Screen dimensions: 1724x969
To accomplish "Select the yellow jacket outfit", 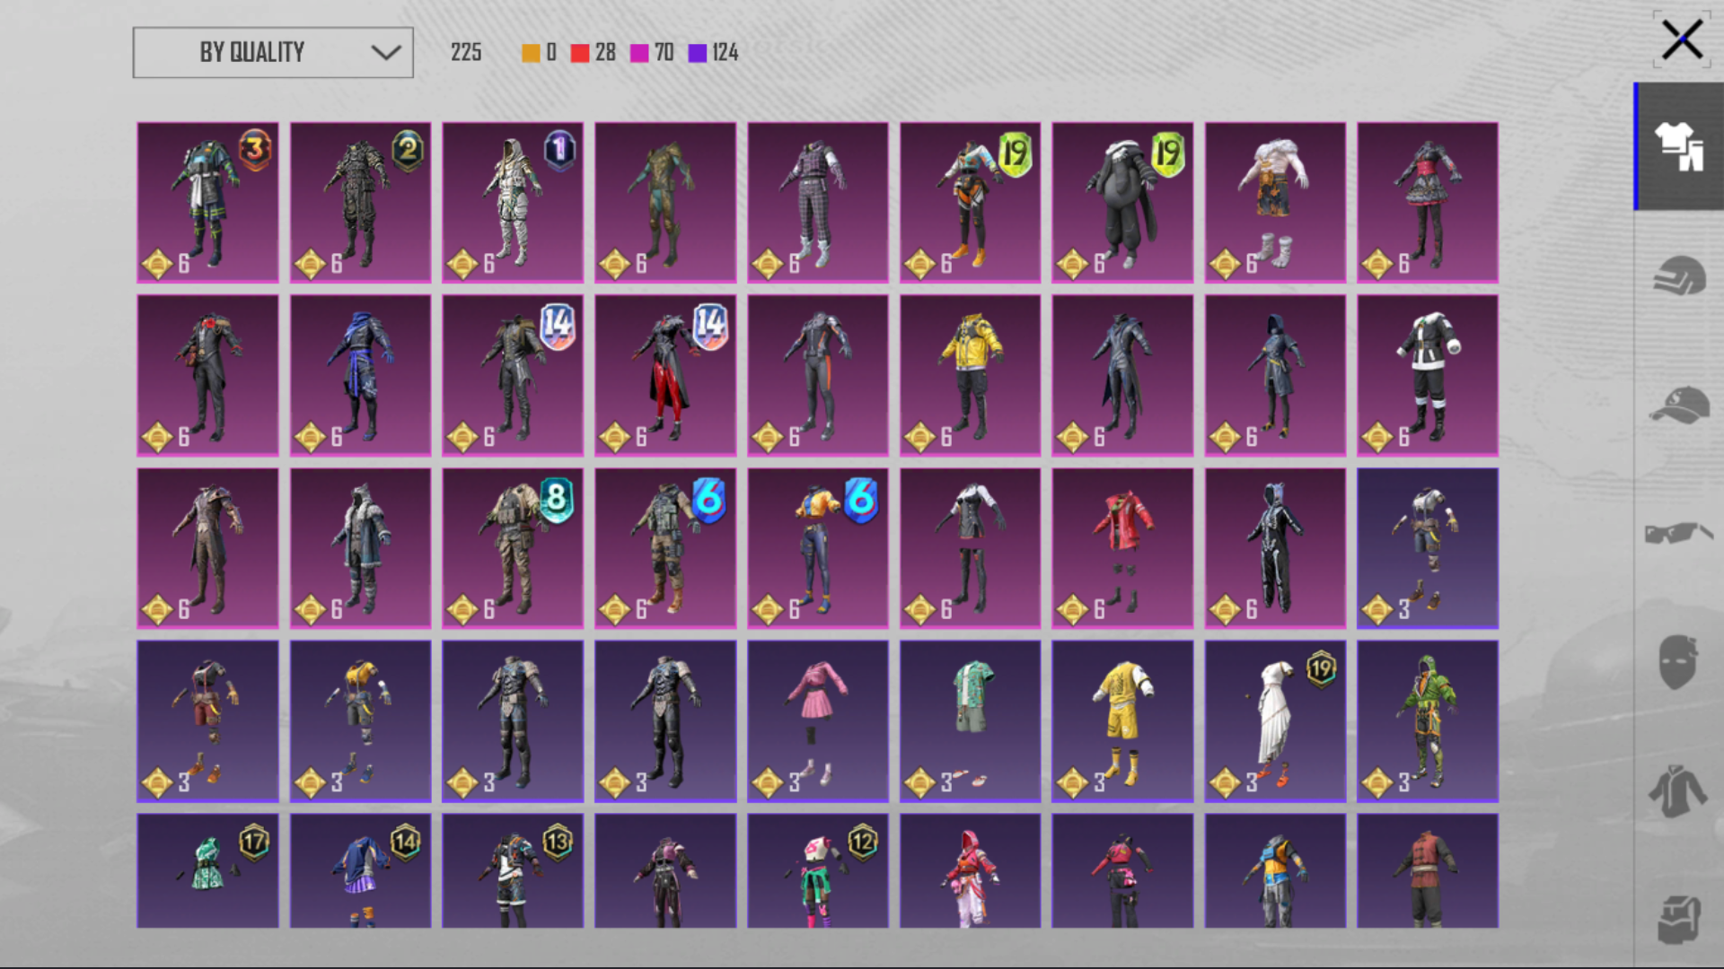I will pyautogui.click(x=970, y=376).
